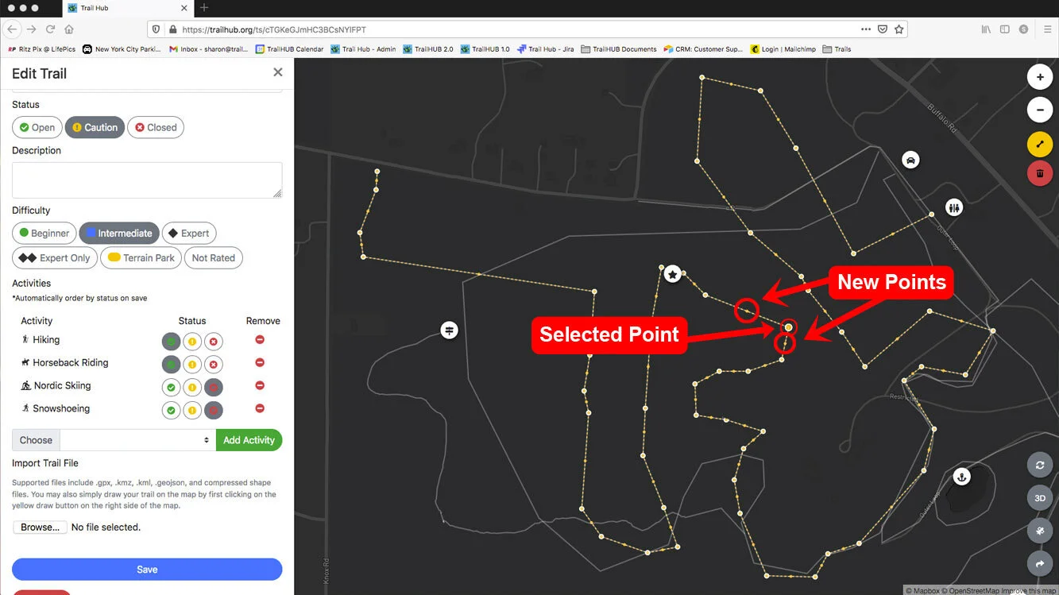Reload the current browser page

pos(50,29)
